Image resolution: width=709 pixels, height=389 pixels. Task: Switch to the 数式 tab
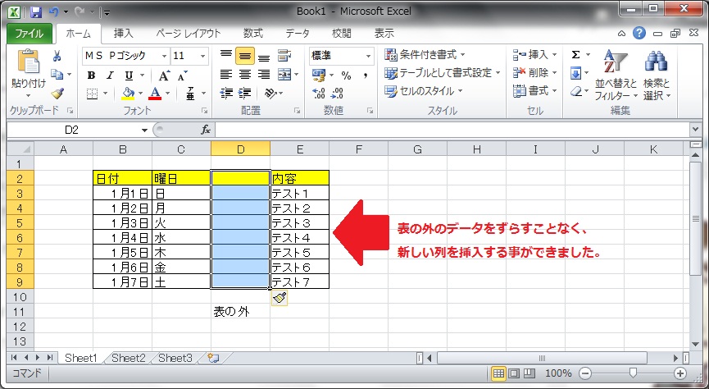tap(252, 34)
